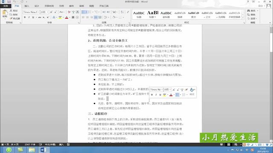The image size is (273, 153).
Task: Click the Shrink Font icon in the ribbon
Action: pyautogui.click(x=55, y=12)
